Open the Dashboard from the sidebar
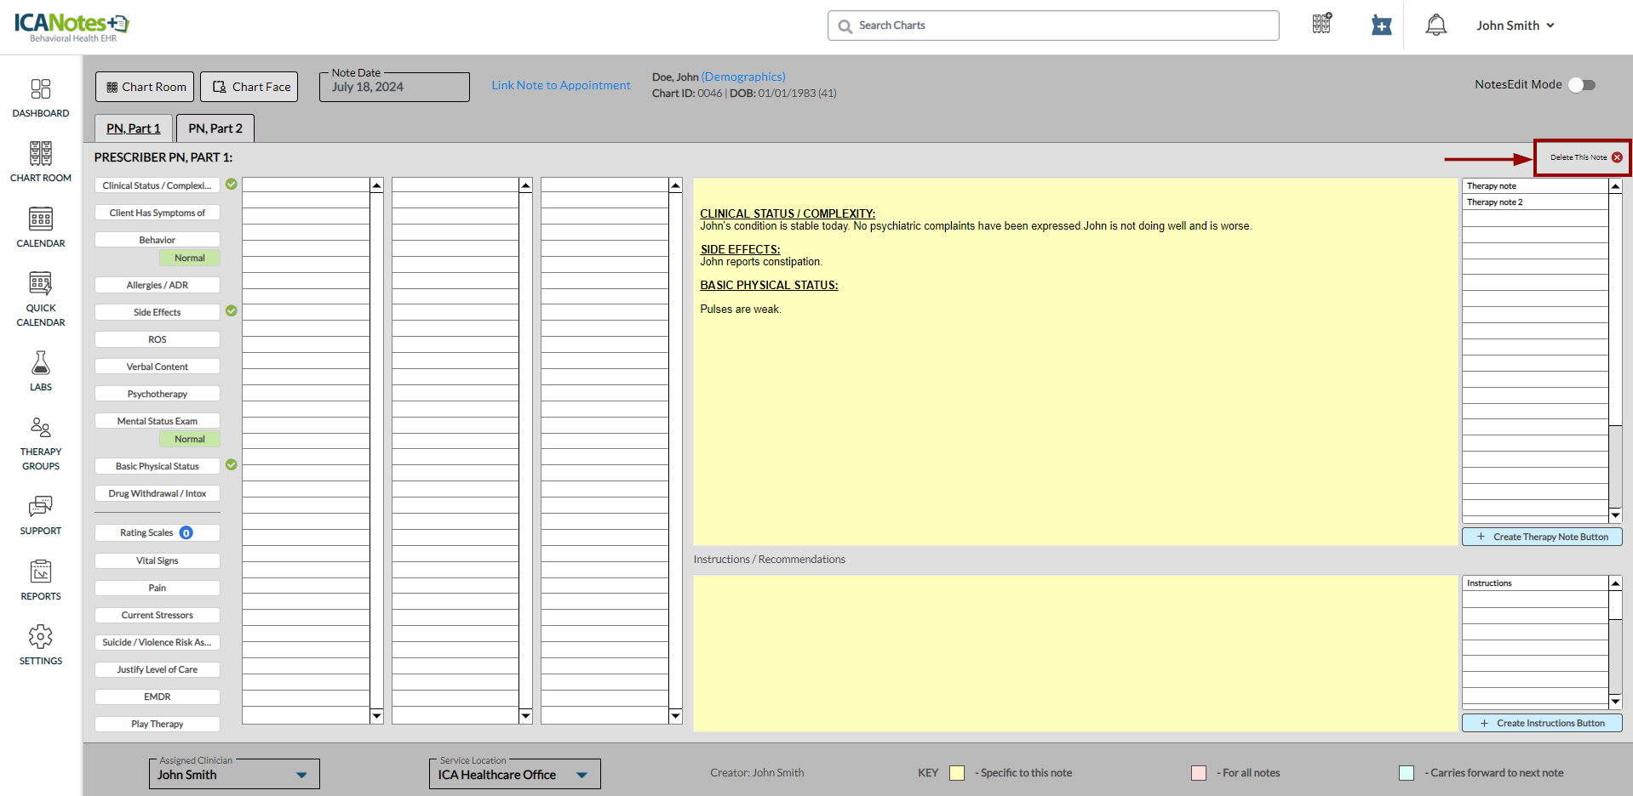 pyautogui.click(x=41, y=98)
